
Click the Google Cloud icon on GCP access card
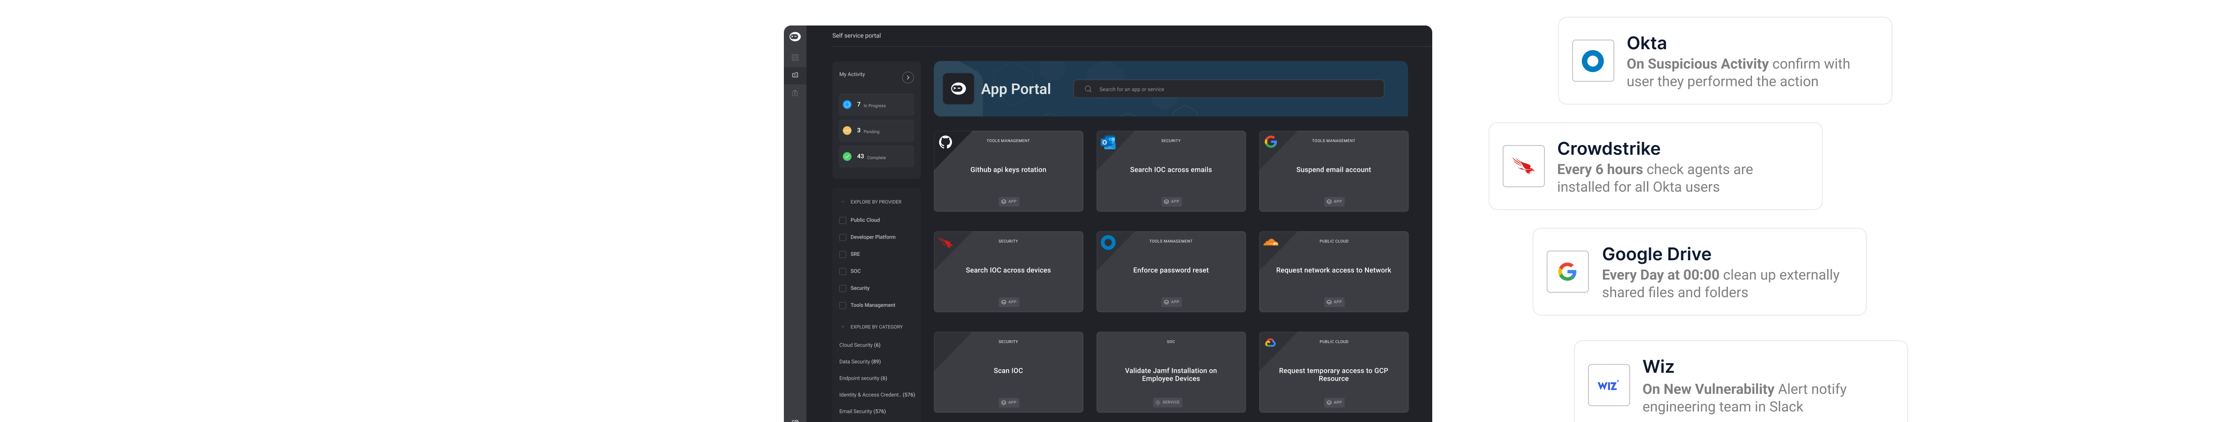1270,343
